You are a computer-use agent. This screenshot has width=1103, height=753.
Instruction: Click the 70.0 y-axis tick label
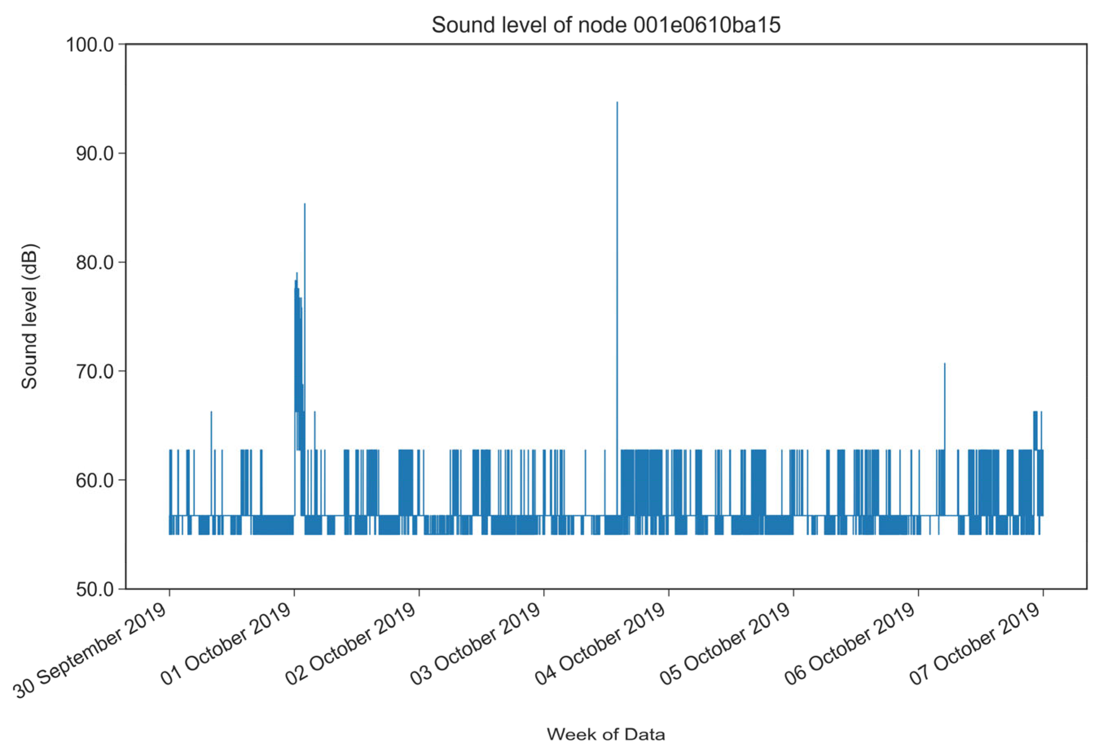click(95, 371)
